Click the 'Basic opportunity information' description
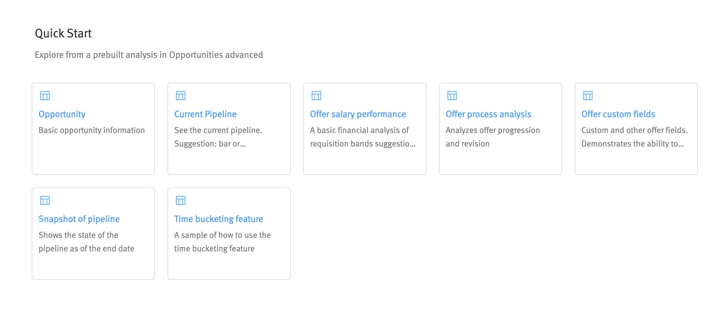 [x=92, y=130]
